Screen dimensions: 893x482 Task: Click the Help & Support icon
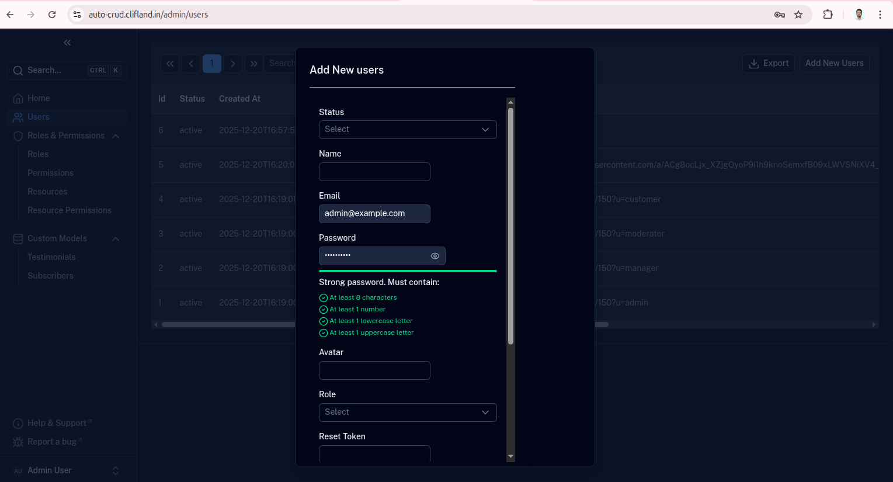click(18, 422)
